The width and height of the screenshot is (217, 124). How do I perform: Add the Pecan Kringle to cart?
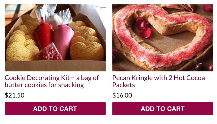coord(163,109)
